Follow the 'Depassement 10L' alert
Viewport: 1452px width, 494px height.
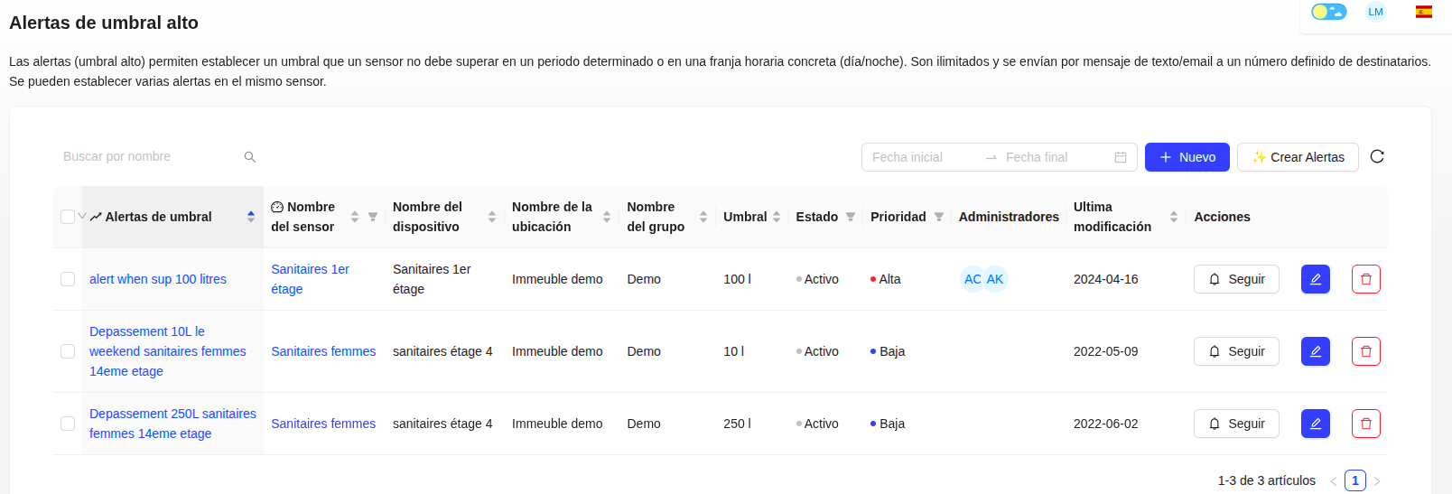(1236, 351)
